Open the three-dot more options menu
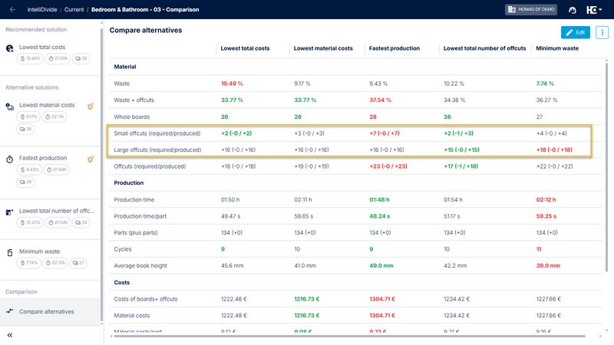 tap(602, 32)
